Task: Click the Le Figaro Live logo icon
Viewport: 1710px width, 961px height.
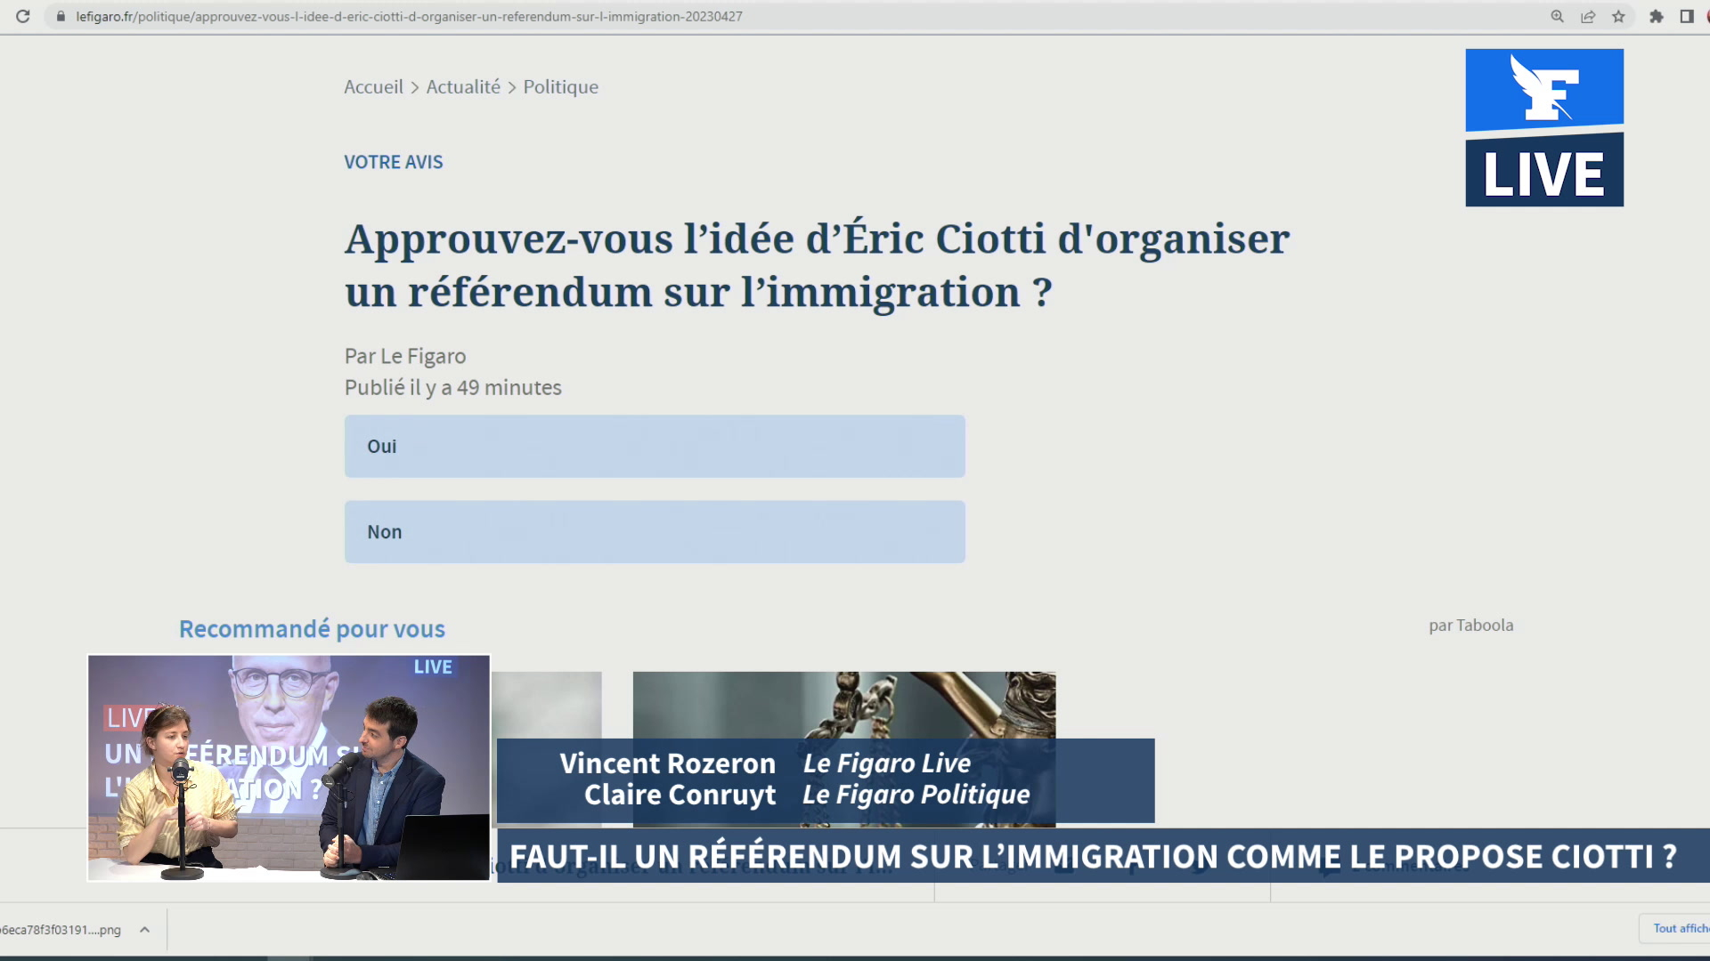Action: point(1544,128)
